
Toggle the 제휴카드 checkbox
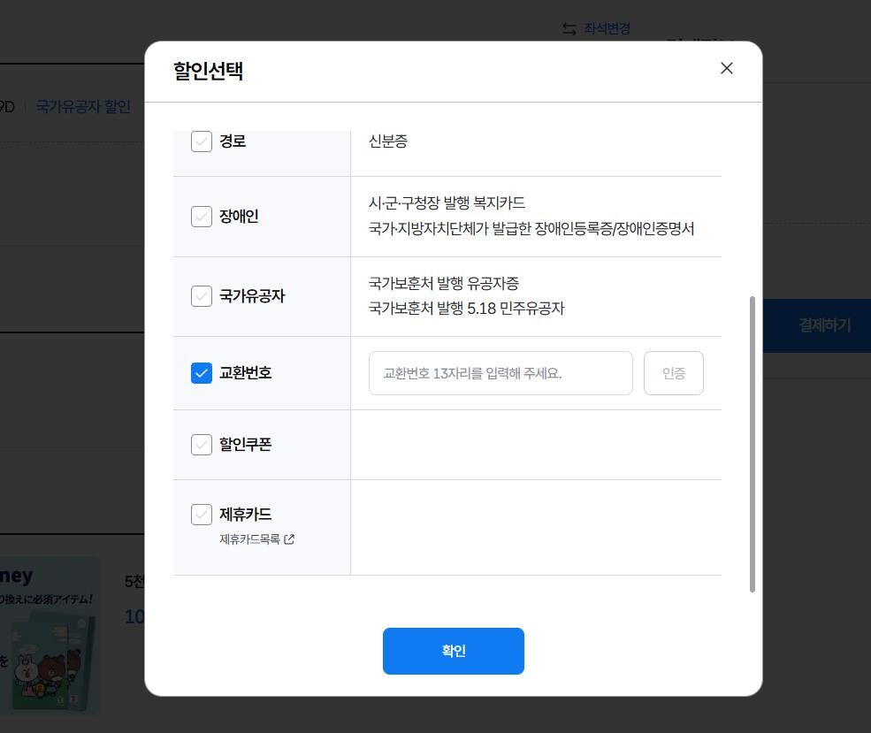tap(201, 515)
